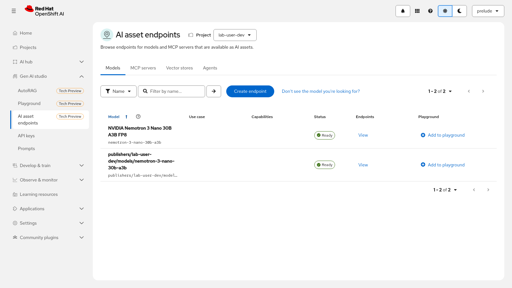Open the help question mark menu
Image resolution: width=512 pixels, height=288 pixels.
click(x=430, y=11)
